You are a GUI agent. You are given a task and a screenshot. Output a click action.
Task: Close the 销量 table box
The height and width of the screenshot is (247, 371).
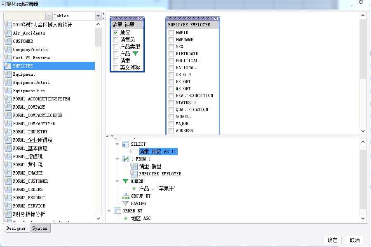141,18
